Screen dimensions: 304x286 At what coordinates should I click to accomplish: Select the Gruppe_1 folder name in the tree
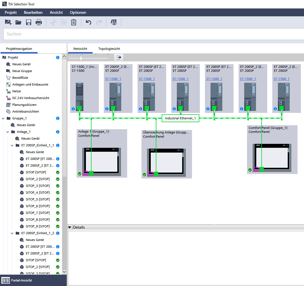pyautogui.click(x=19, y=119)
